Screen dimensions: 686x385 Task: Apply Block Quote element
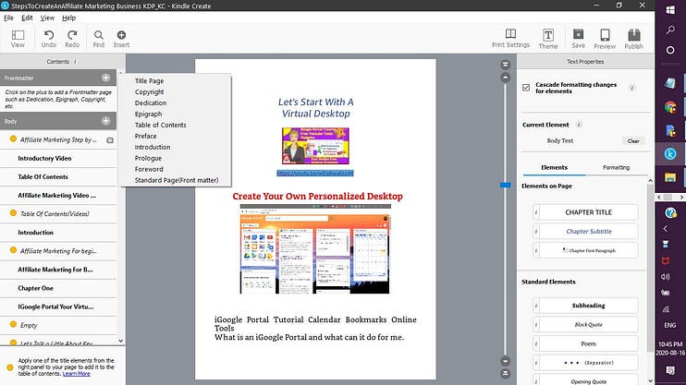coord(588,325)
